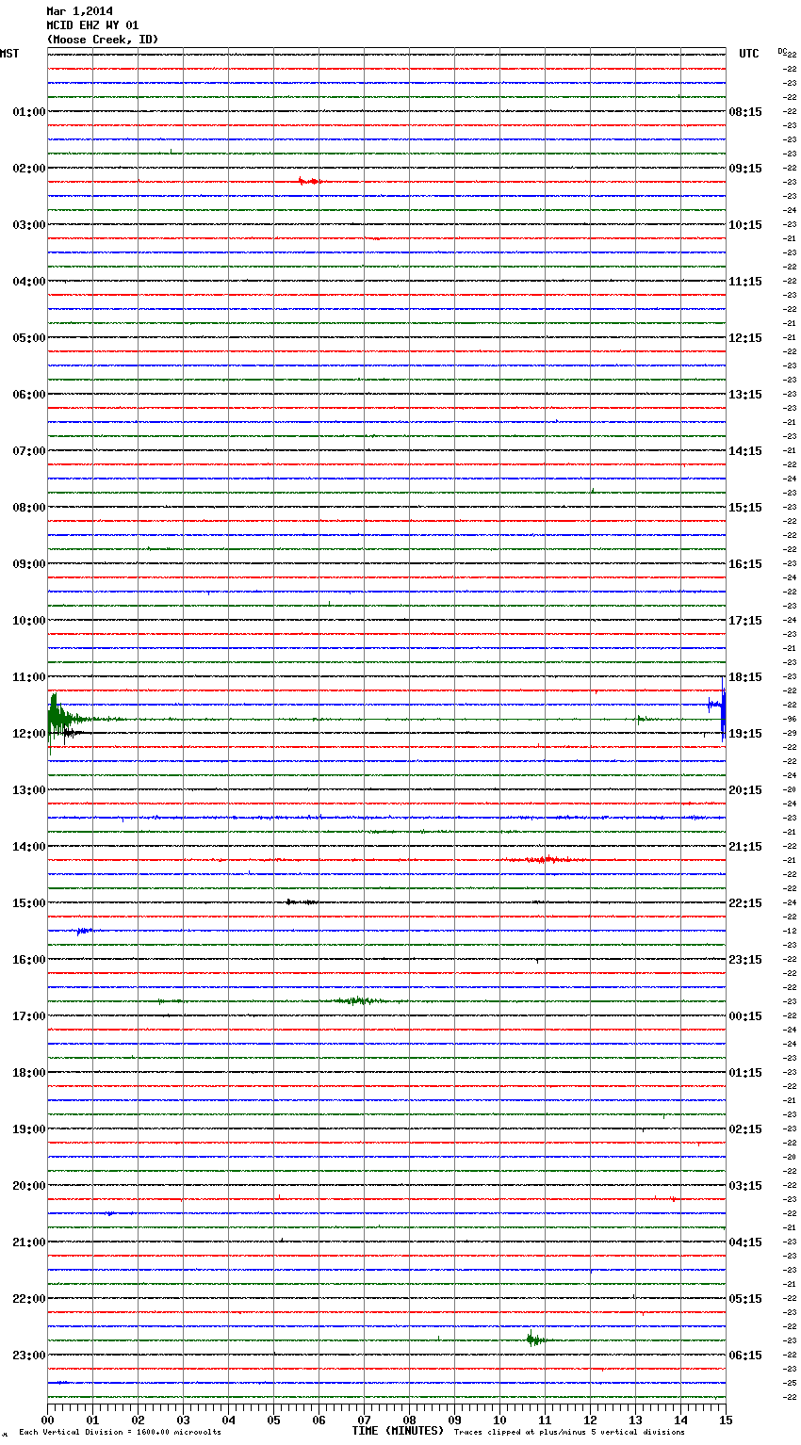Click the "22:00" MST time label

point(29,1299)
